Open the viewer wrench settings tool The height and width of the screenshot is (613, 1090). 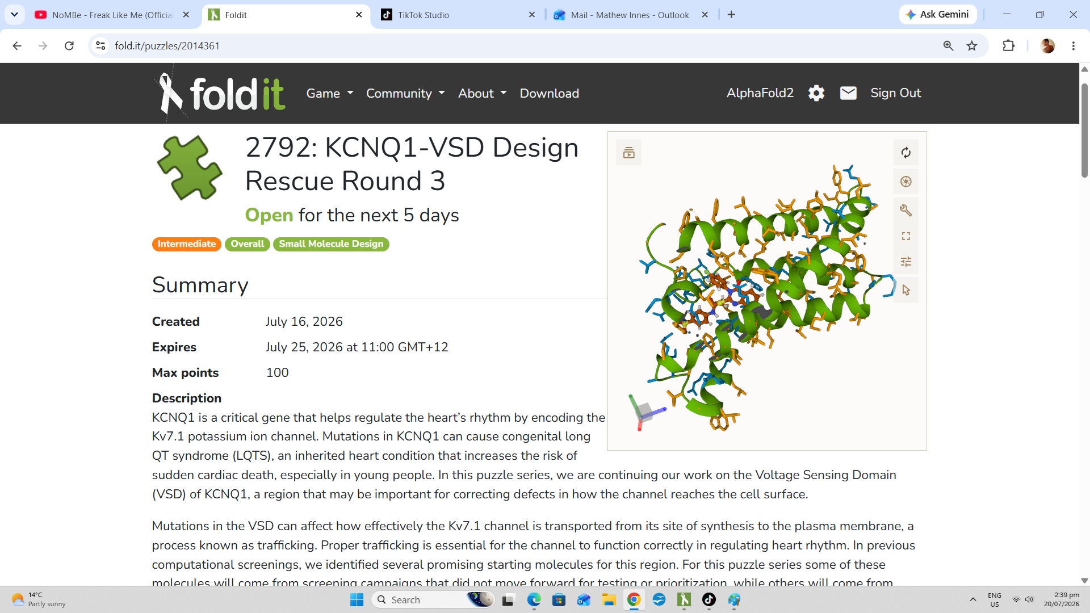pos(905,210)
